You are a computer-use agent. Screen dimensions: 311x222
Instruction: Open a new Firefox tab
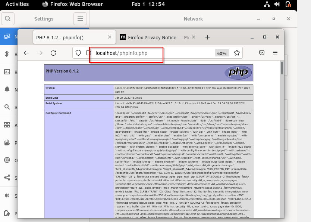pyautogui.click(x=207, y=37)
